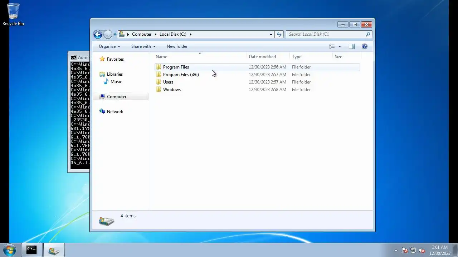The height and width of the screenshot is (257, 458).
Task: Click the Windows folder name
Action: click(172, 90)
